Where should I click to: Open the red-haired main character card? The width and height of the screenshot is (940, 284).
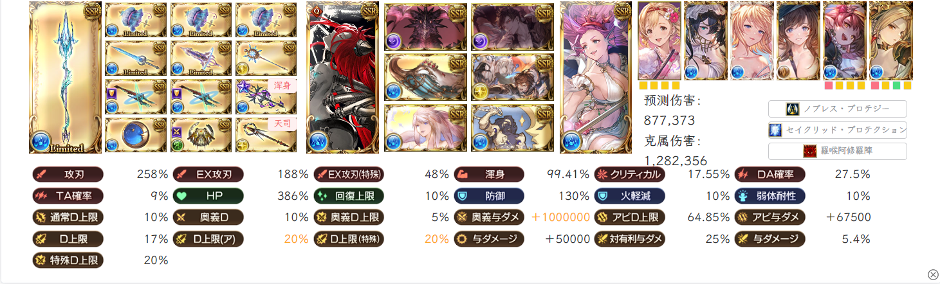point(342,78)
